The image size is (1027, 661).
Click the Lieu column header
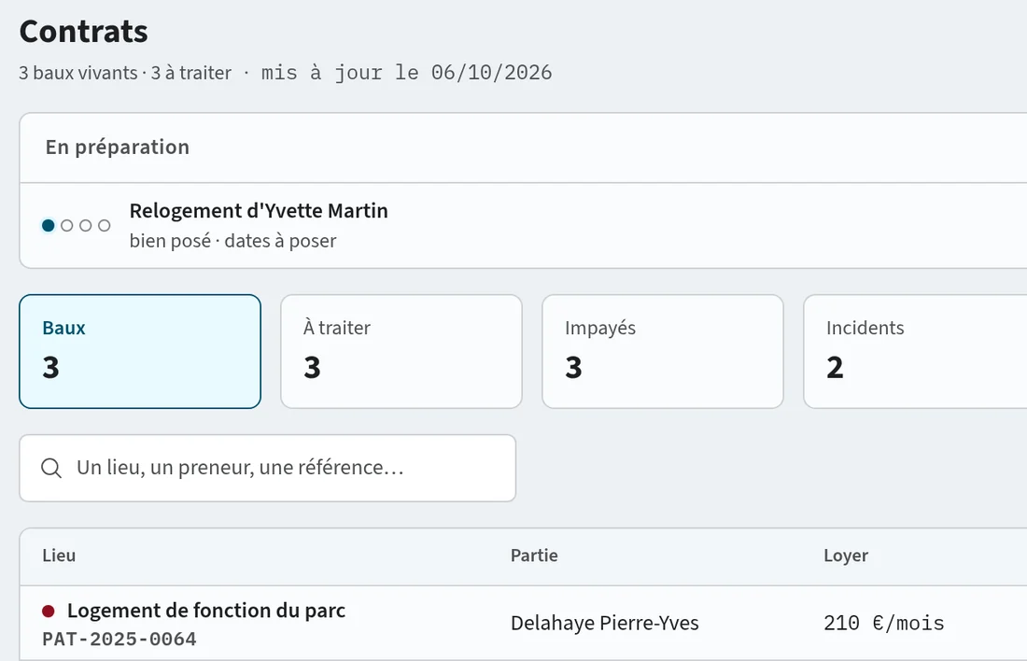tap(59, 556)
